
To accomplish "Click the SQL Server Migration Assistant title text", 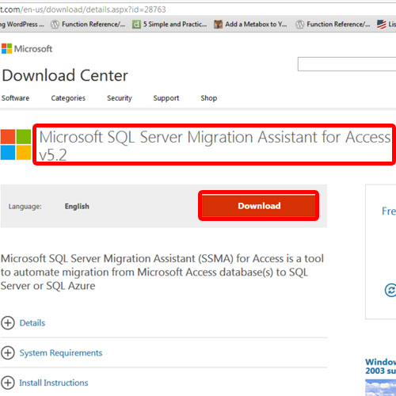I will pos(215,146).
